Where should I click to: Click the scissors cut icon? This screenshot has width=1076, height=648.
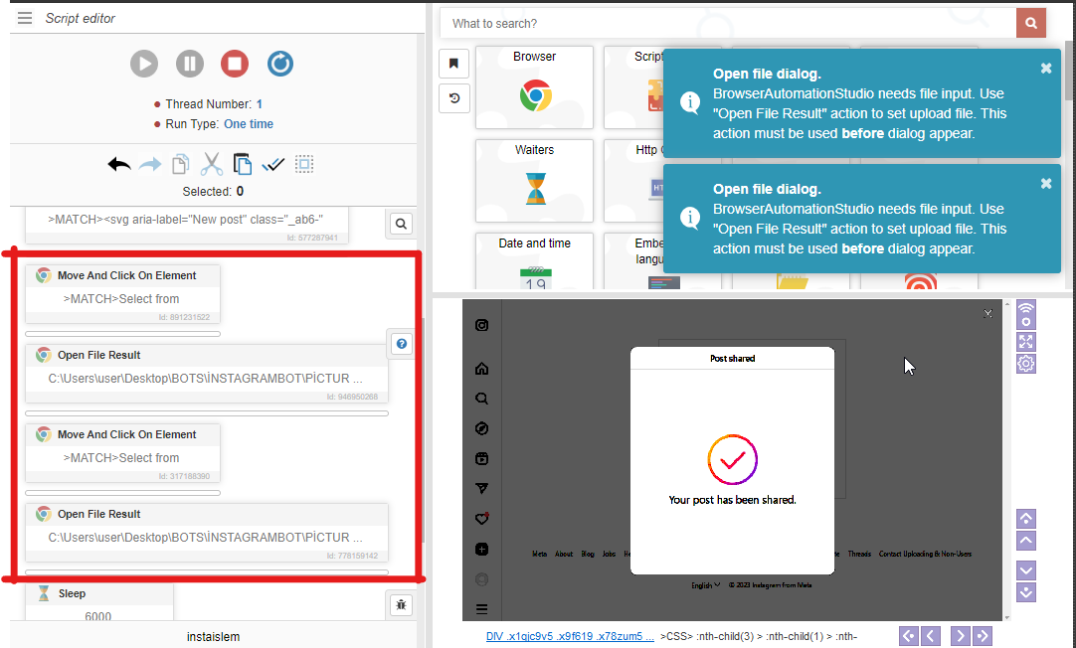(x=211, y=165)
